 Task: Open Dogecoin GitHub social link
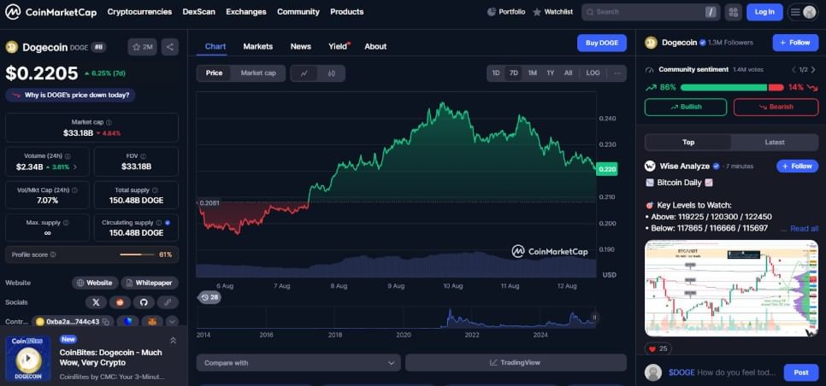tap(144, 302)
